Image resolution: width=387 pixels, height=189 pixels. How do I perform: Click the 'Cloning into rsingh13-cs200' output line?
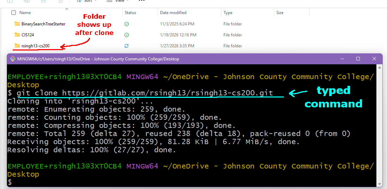pos(80,101)
